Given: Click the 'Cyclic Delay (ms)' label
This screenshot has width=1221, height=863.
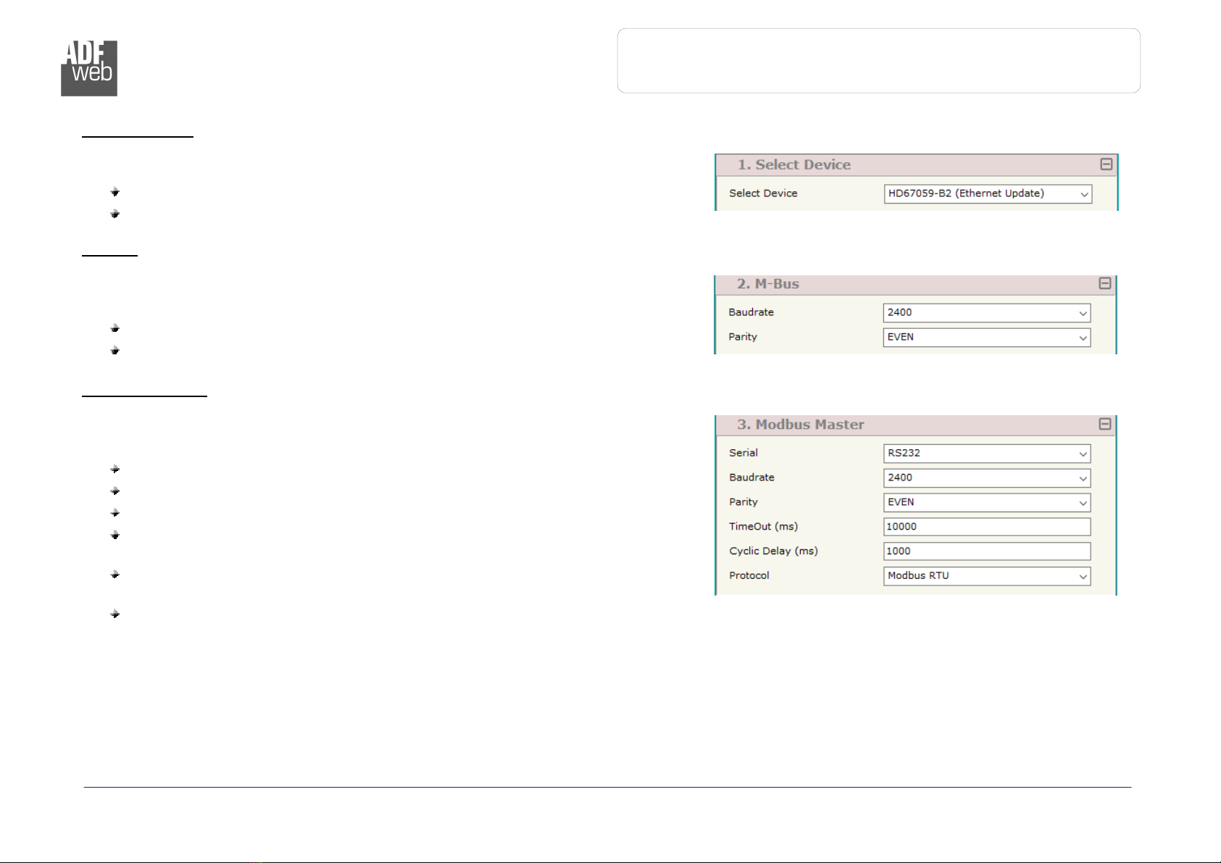Looking at the screenshot, I should 773,551.
